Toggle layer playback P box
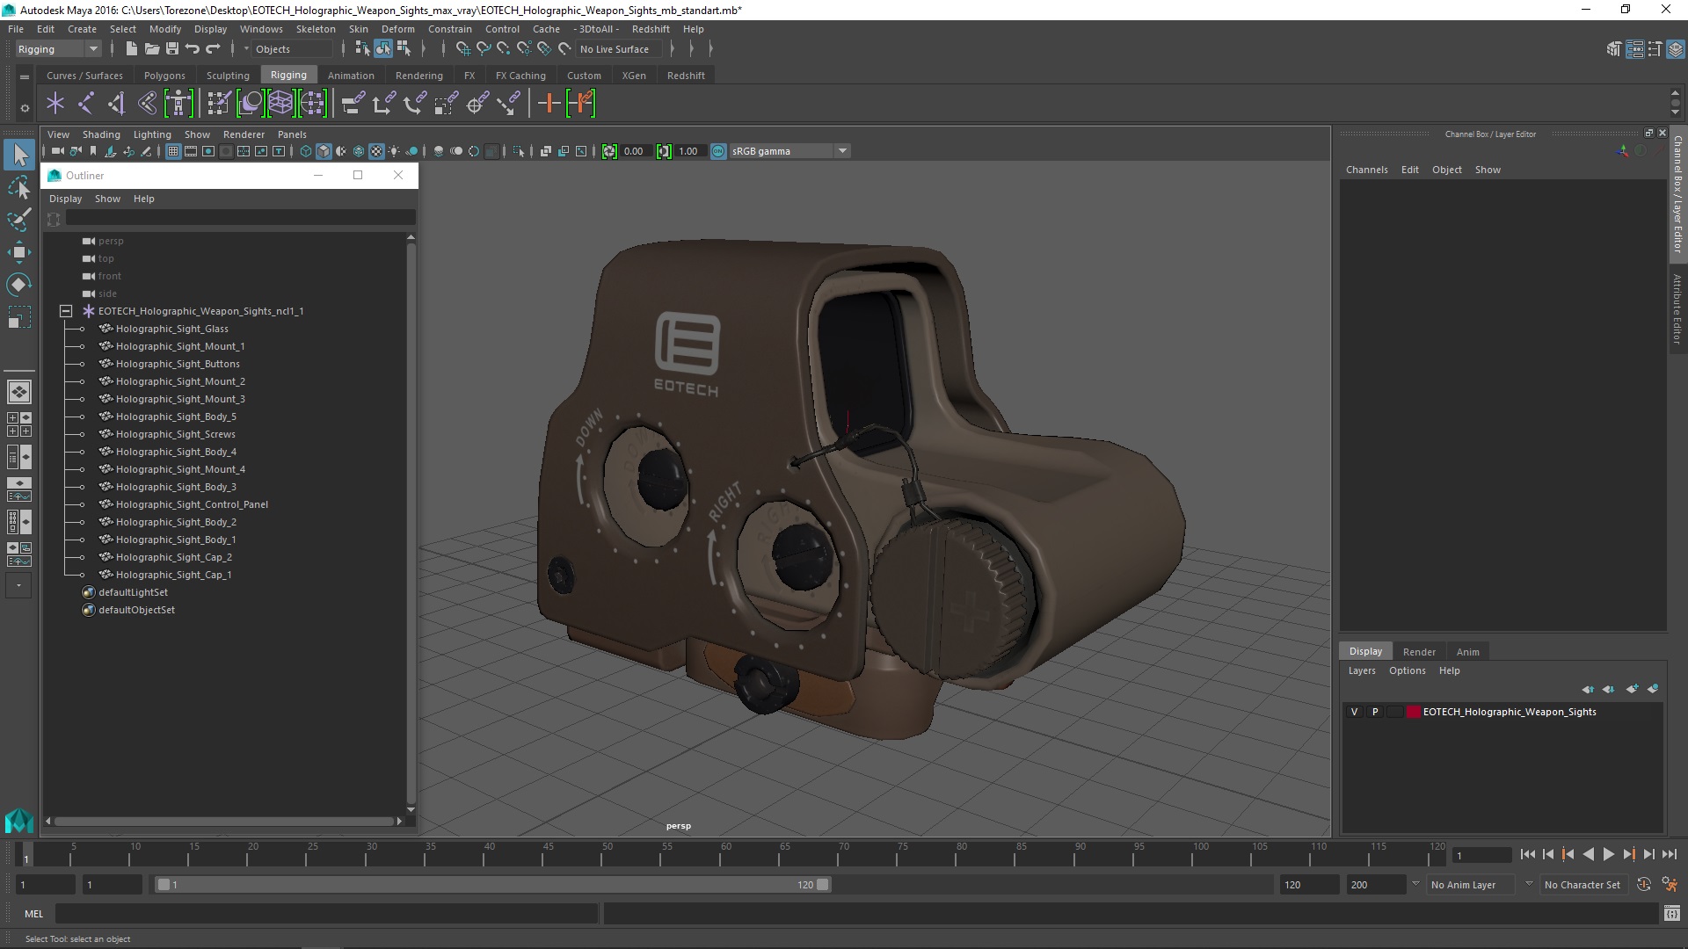The height and width of the screenshot is (949, 1688). tap(1375, 712)
